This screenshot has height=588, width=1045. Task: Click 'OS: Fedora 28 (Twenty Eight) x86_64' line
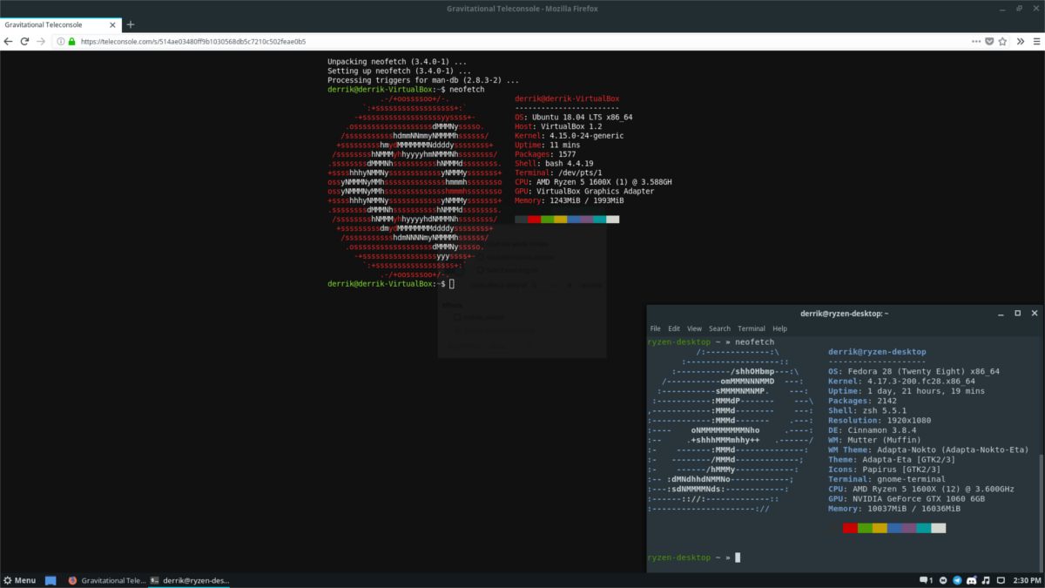(914, 371)
